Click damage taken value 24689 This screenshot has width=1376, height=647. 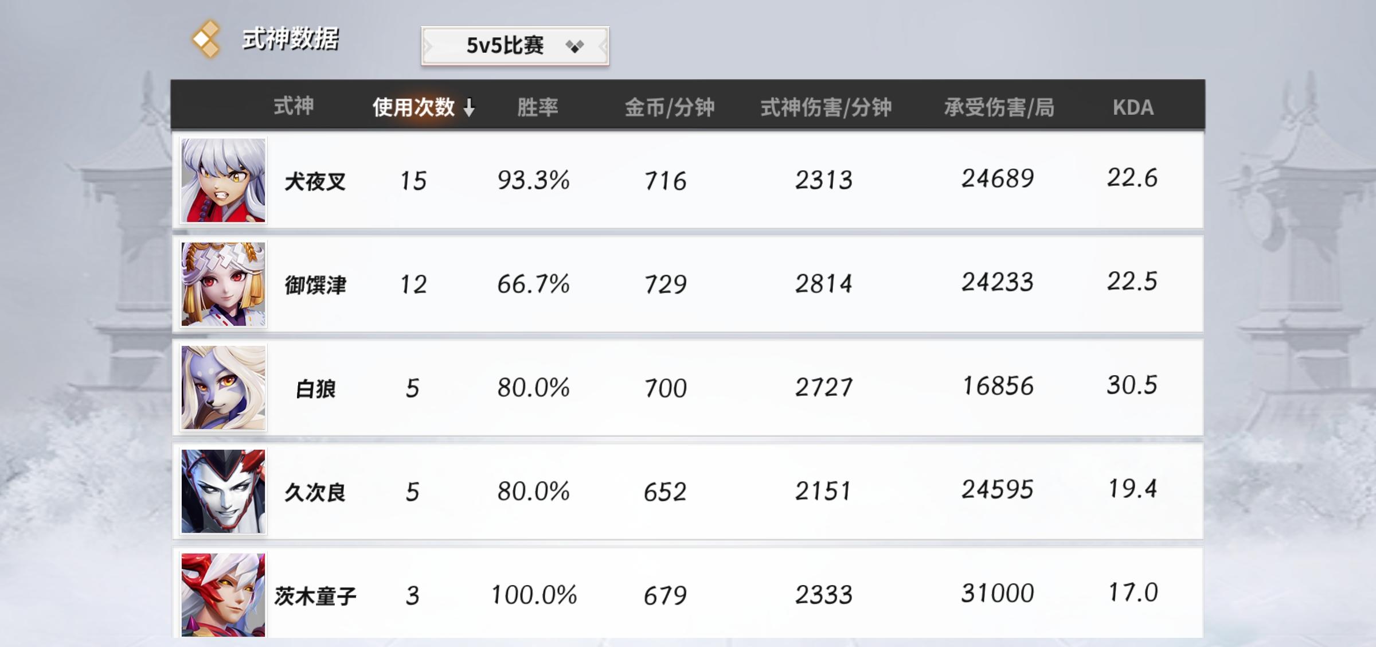(x=998, y=178)
